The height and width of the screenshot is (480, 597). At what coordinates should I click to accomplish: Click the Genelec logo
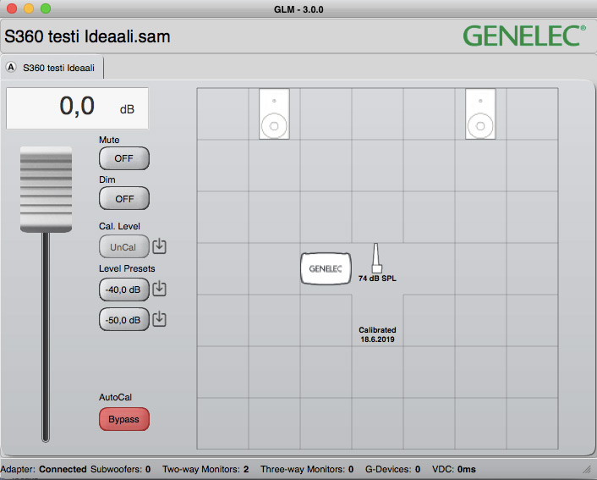coord(524,36)
